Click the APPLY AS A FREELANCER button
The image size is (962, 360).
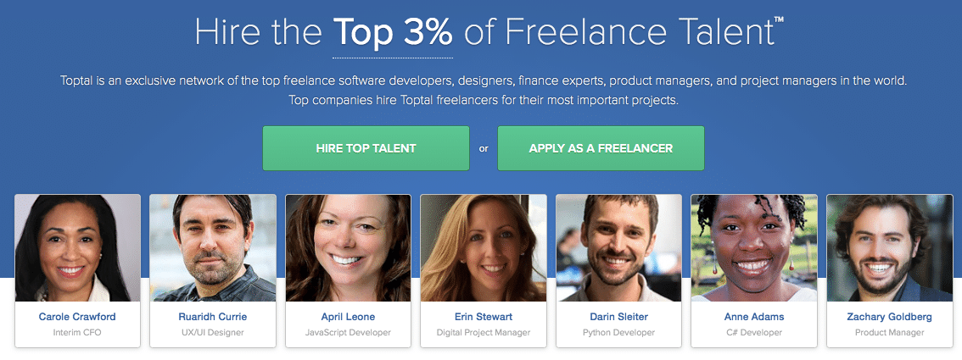click(x=601, y=148)
